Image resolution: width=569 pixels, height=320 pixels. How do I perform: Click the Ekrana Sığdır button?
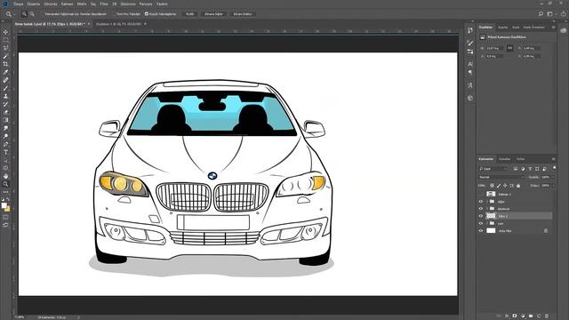[x=213, y=14]
